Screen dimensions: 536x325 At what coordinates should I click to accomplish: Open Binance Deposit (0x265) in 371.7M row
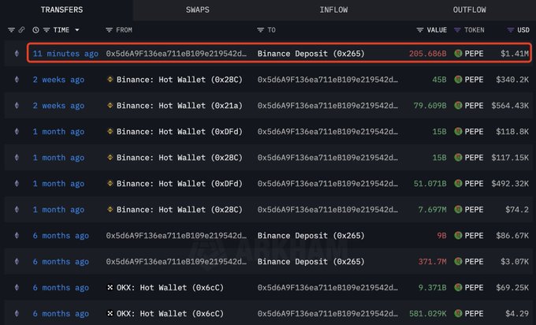(311, 262)
